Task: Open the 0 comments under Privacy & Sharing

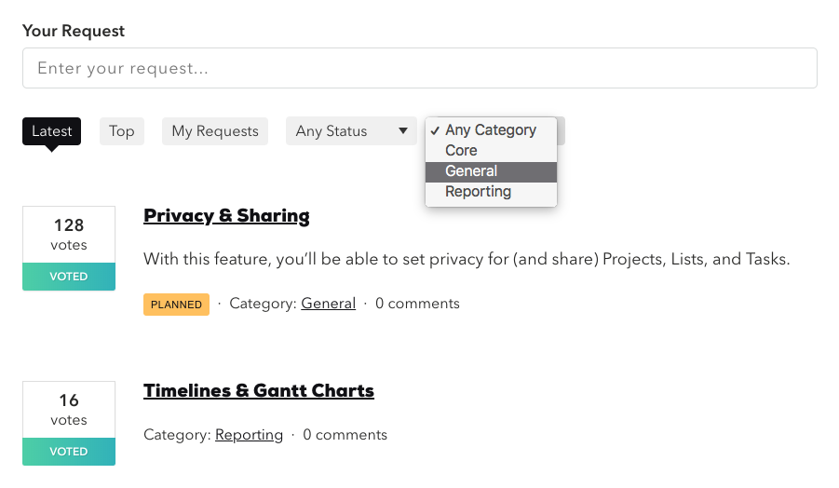Action: pyautogui.click(x=417, y=304)
